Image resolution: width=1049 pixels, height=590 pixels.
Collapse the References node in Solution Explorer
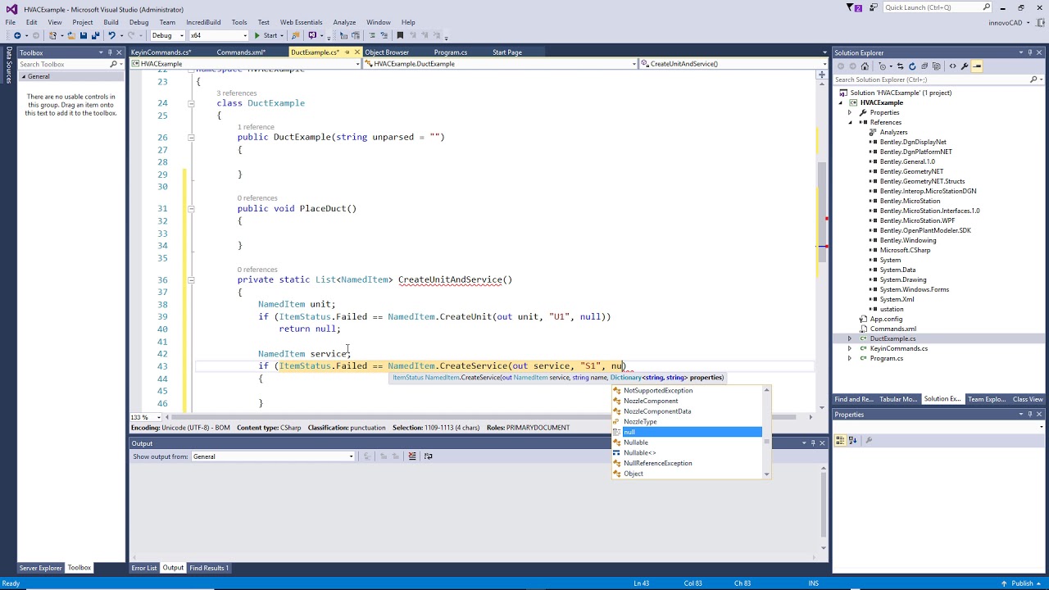coord(850,122)
